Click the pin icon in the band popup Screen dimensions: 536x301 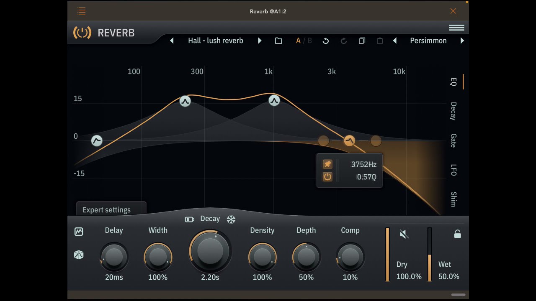(327, 164)
